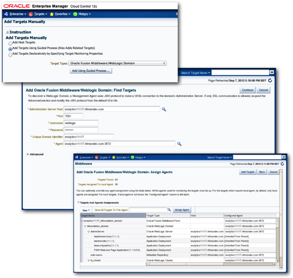Collapse the bifoundation_domain tree node
The height and width of the screenshot is (278, 293).
coord(85,226)
